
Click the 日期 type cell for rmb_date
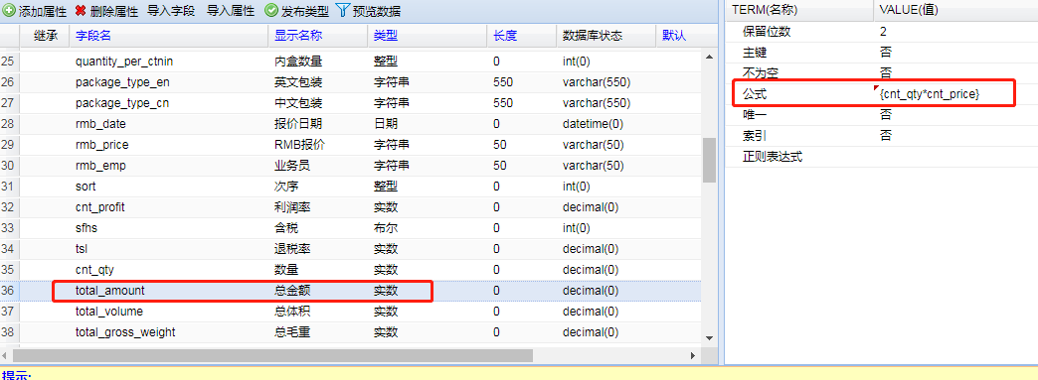(x=386, y=124)
